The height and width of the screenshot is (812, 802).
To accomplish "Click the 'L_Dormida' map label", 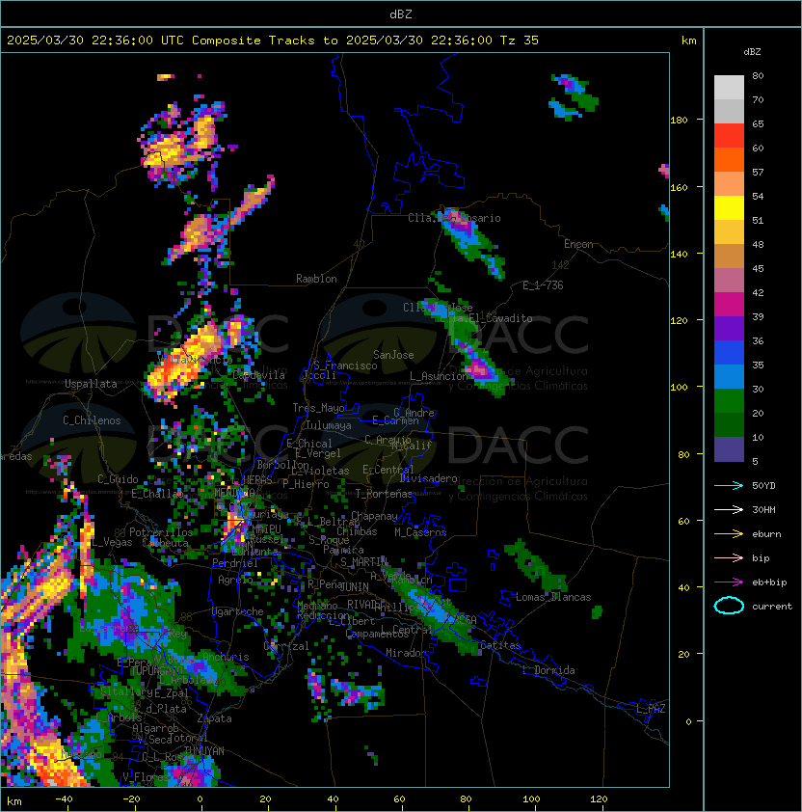I will pos(548,670).
